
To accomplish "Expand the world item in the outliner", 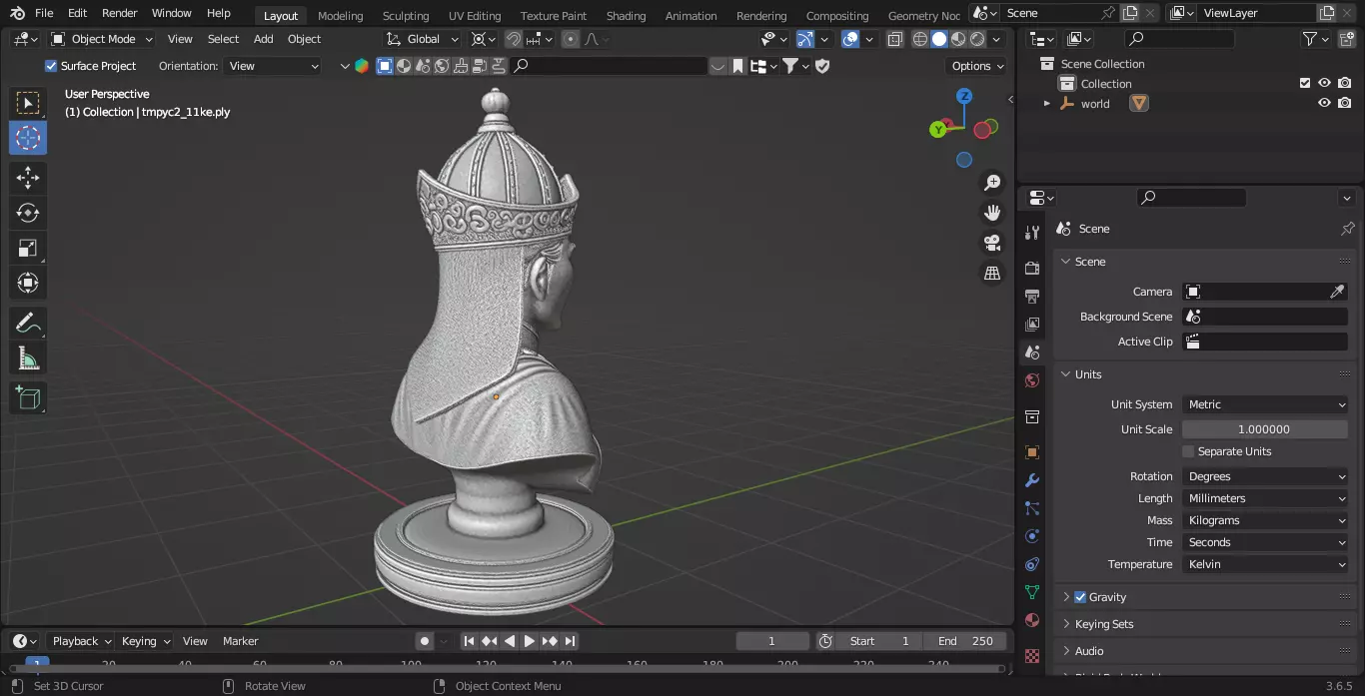I will (x=1046, y=104).
